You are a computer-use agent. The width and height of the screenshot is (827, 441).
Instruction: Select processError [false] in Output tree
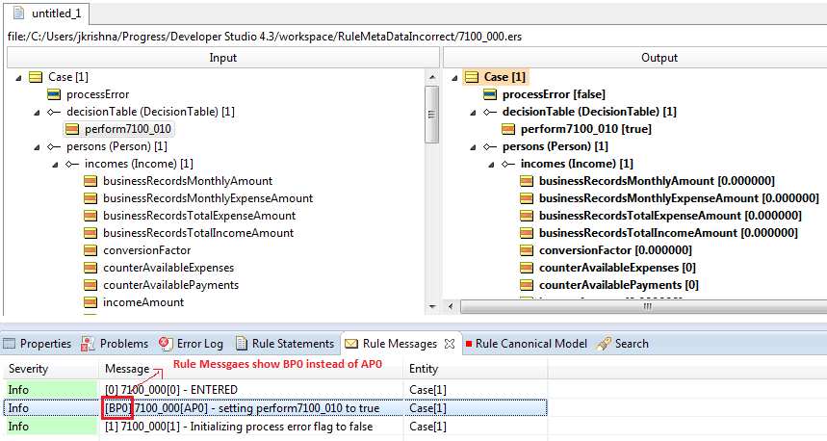coord(554,94)
